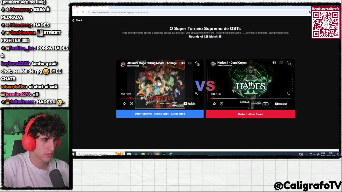
Task: Play the Killing Moon video
Action: pyautogui.click(x=160, y=84)
